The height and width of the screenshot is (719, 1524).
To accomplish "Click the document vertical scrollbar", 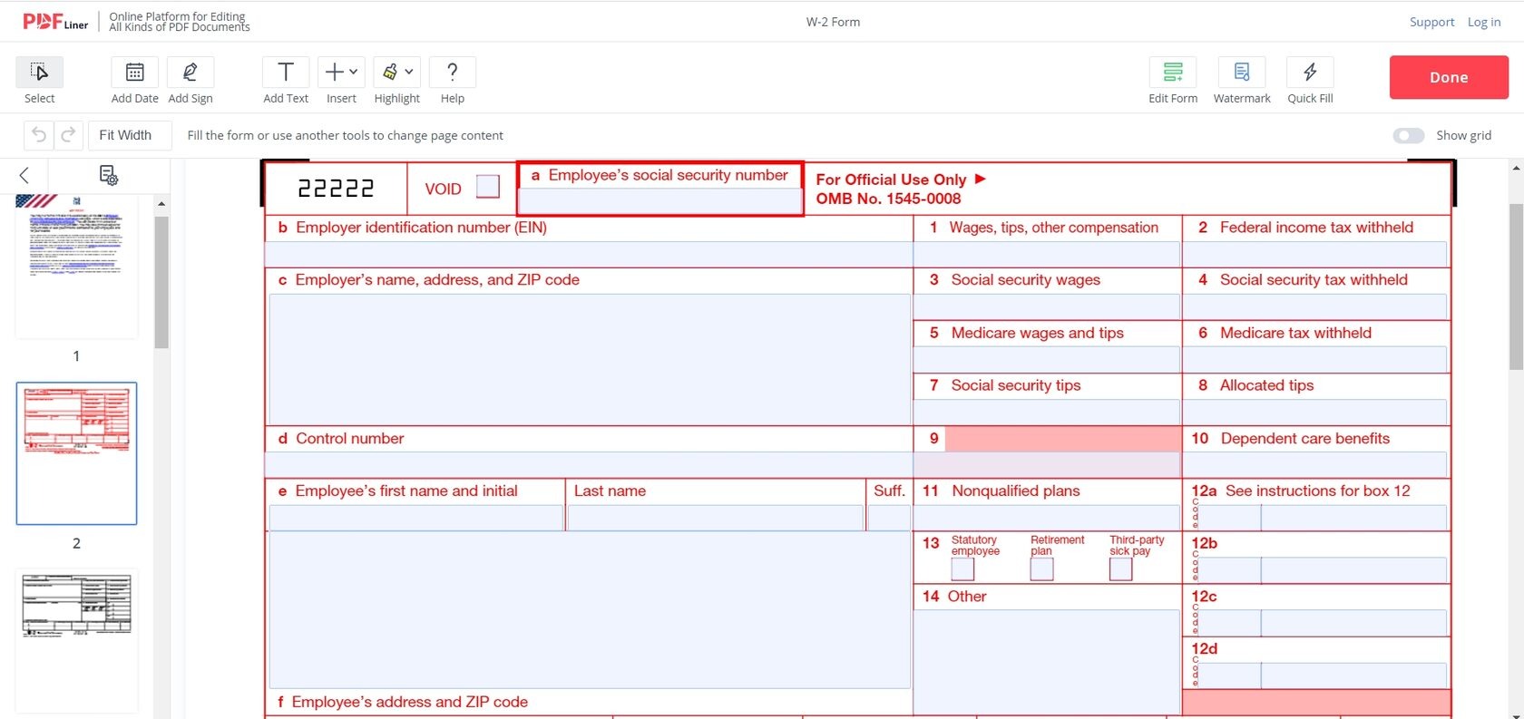I will [1516, 287].
